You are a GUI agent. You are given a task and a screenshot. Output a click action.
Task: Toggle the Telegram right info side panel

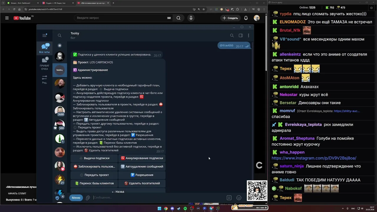[241, 35]
